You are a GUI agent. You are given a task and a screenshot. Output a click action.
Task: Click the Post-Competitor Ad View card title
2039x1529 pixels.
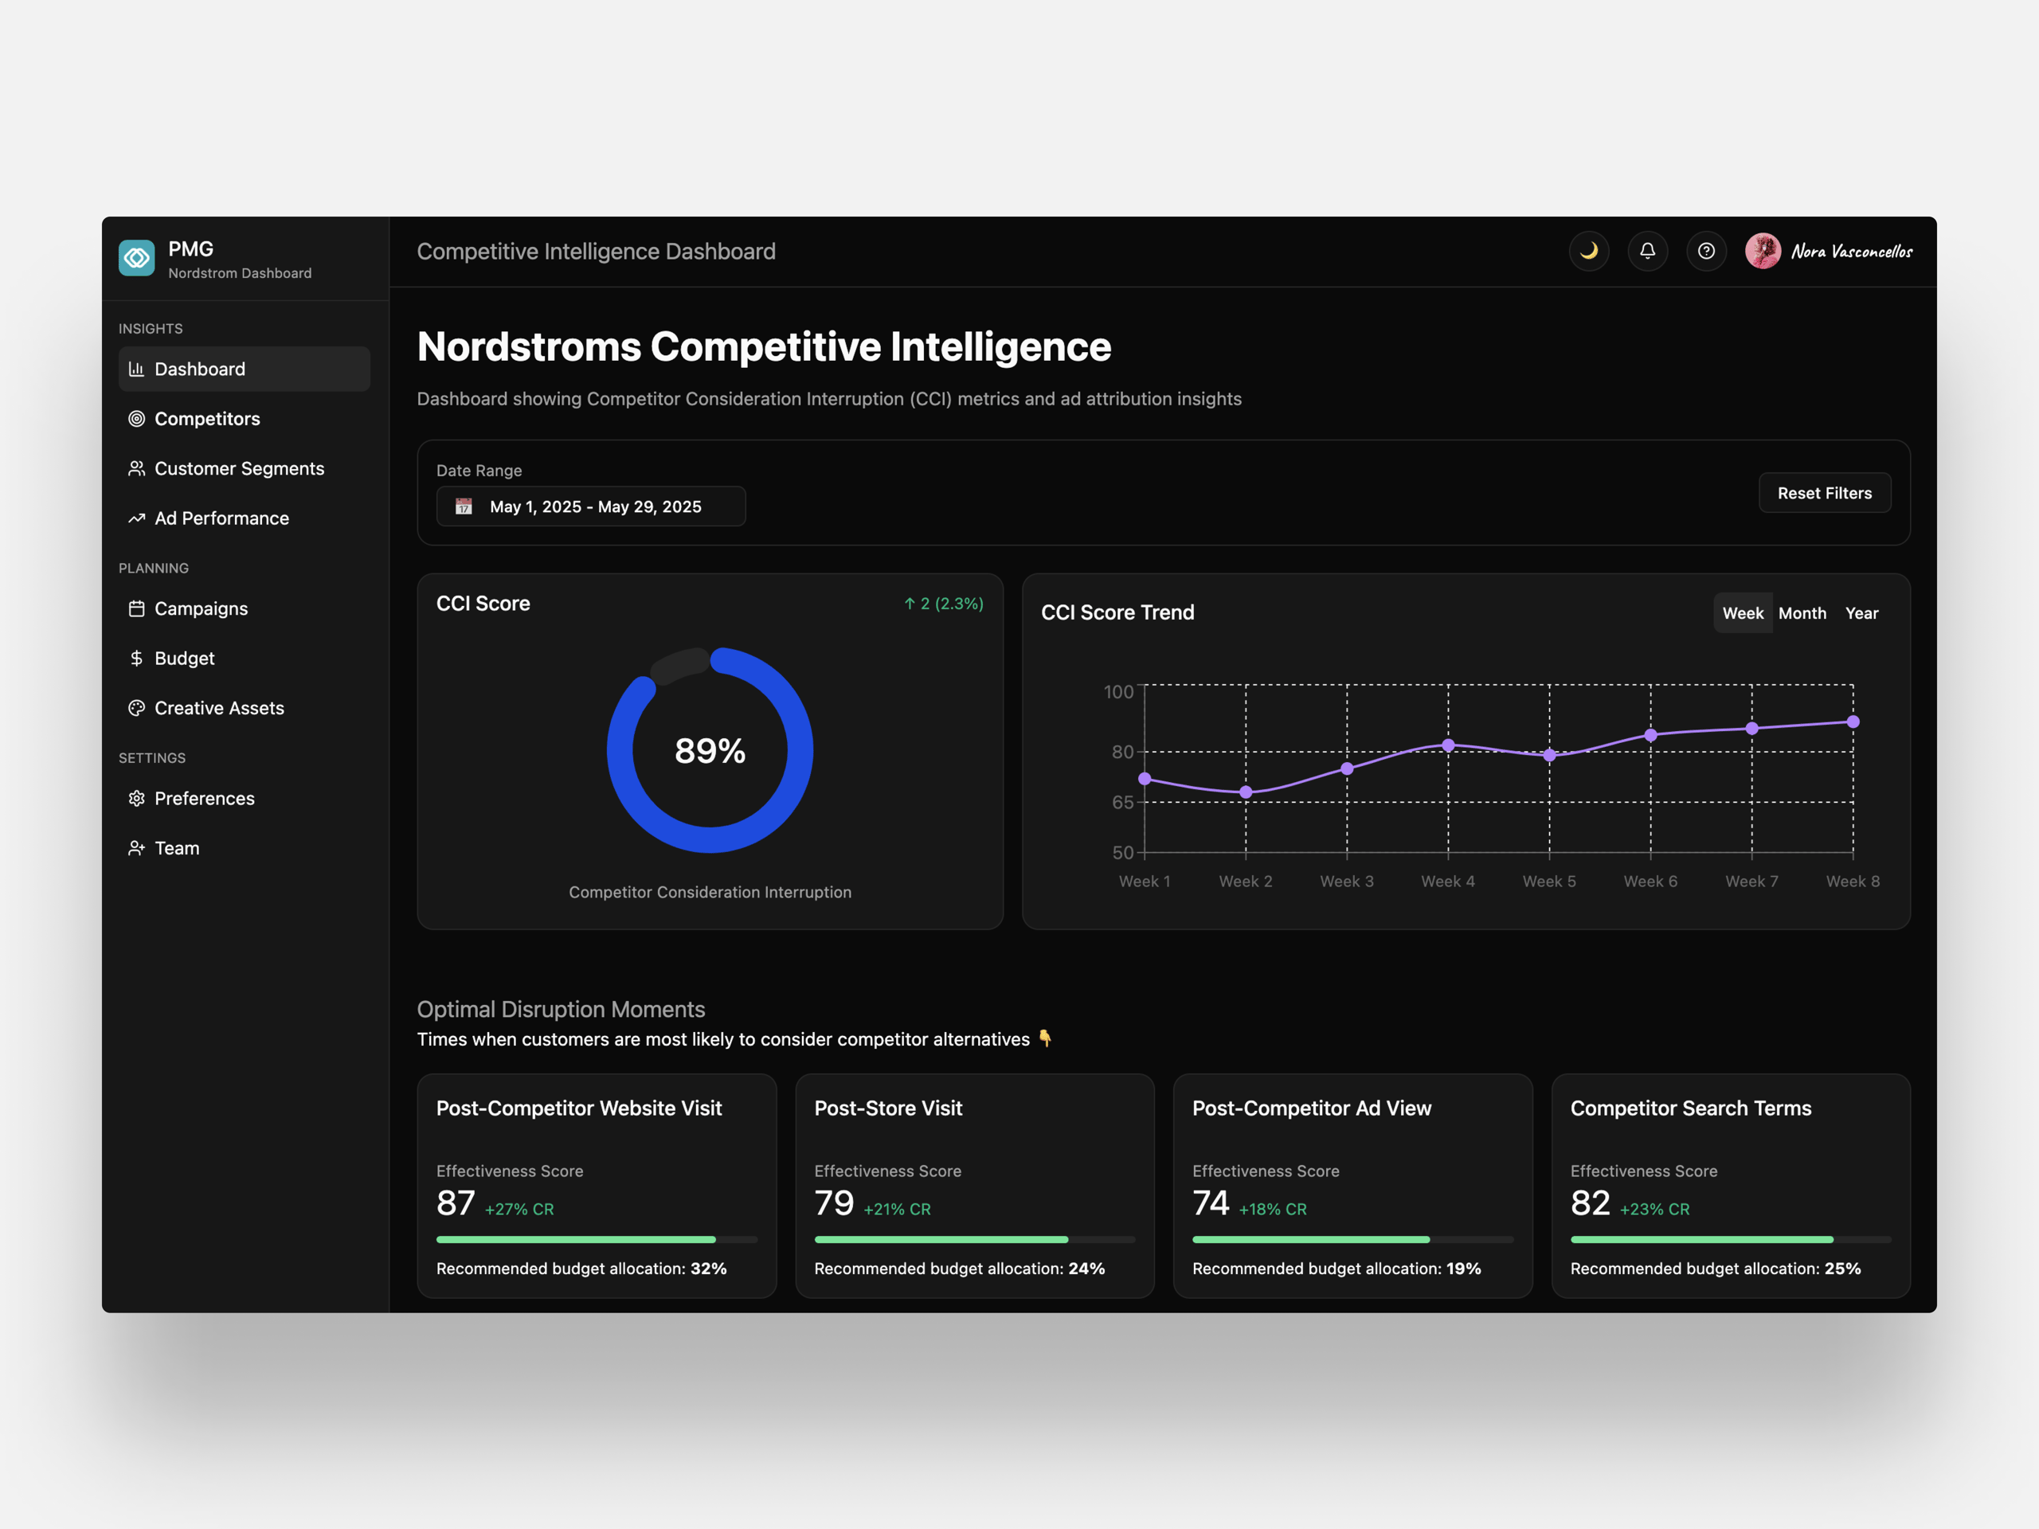[1312, 1108]
